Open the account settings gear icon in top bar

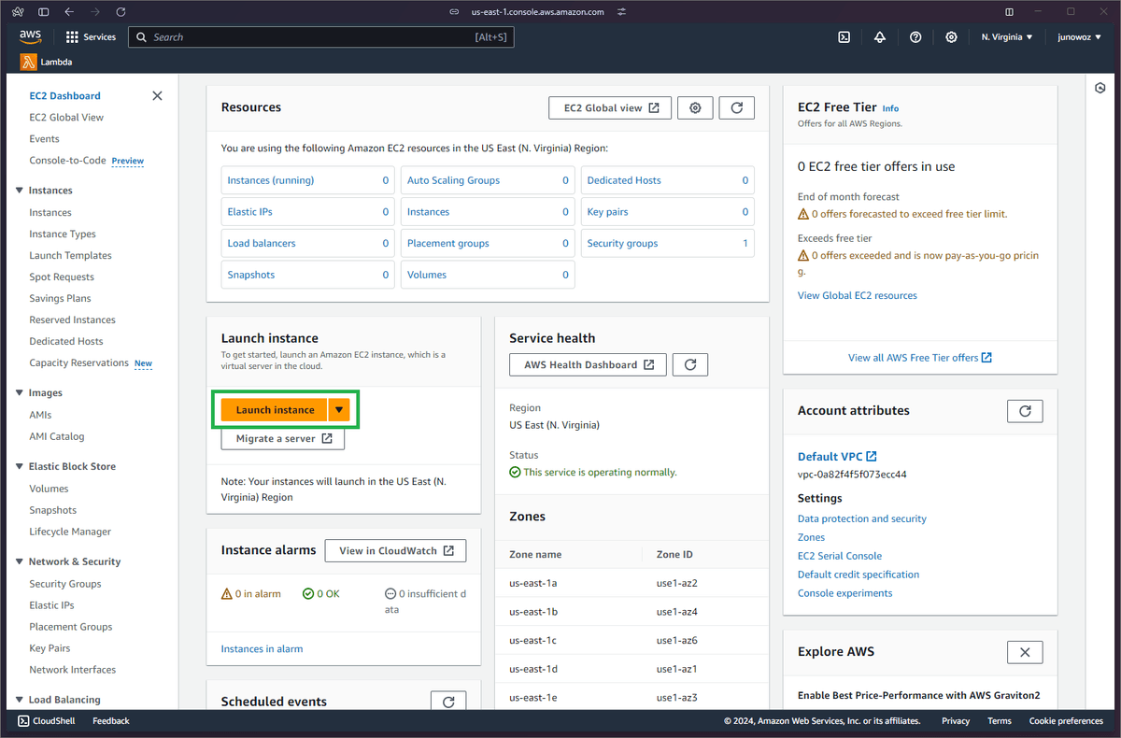click(x=951, y=36)
